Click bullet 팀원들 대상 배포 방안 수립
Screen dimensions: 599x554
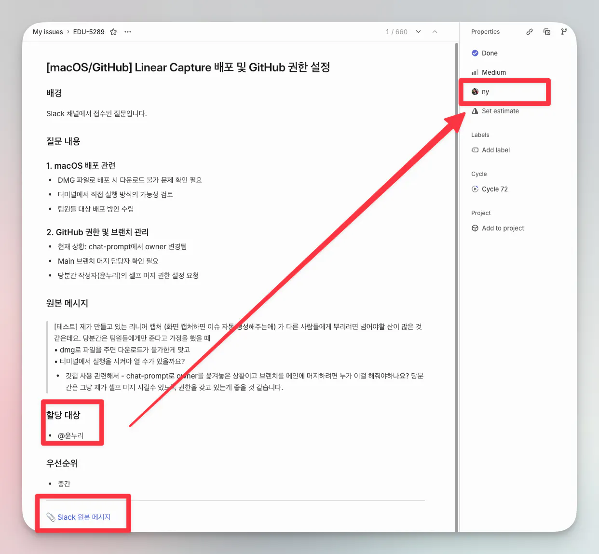point(96,209)
